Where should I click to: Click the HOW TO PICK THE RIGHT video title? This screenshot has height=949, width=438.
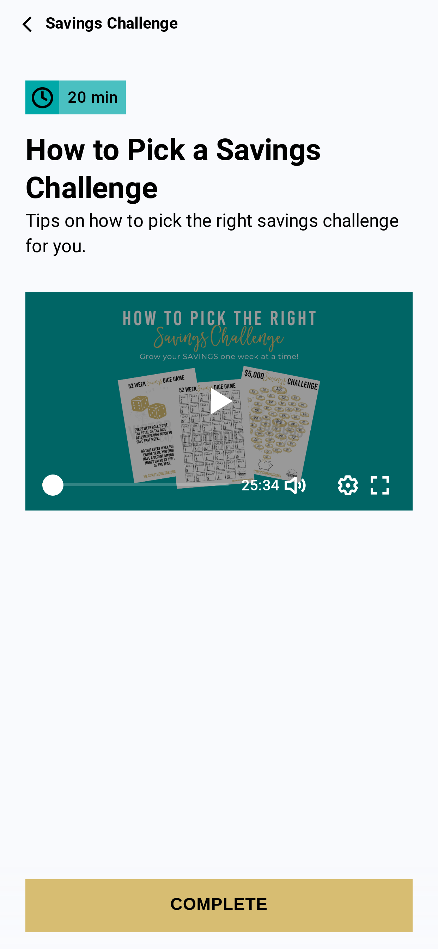point(219,318)
